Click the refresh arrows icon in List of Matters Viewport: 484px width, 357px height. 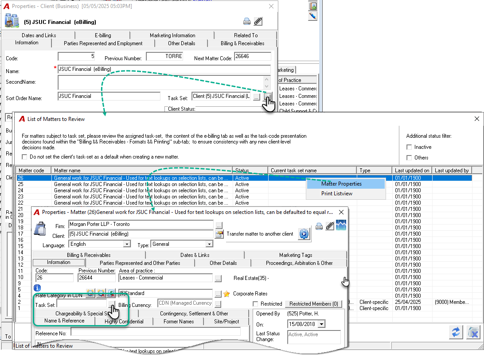[456, 332]
